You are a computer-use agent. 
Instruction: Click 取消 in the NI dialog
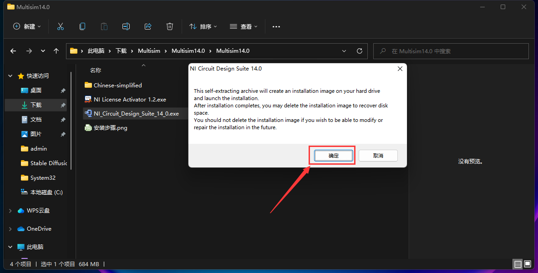(x=378, y=156)
